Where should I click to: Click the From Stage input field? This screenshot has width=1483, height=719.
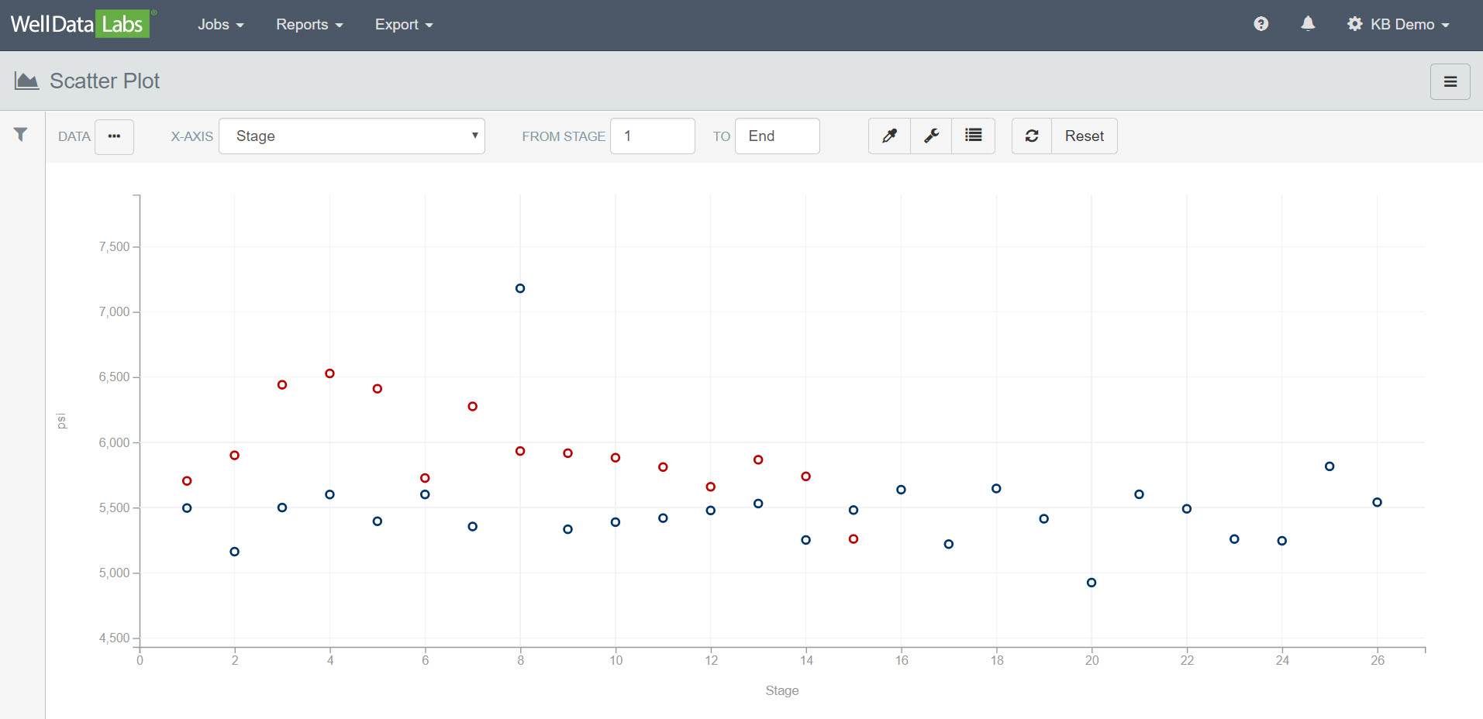[652, 136]
